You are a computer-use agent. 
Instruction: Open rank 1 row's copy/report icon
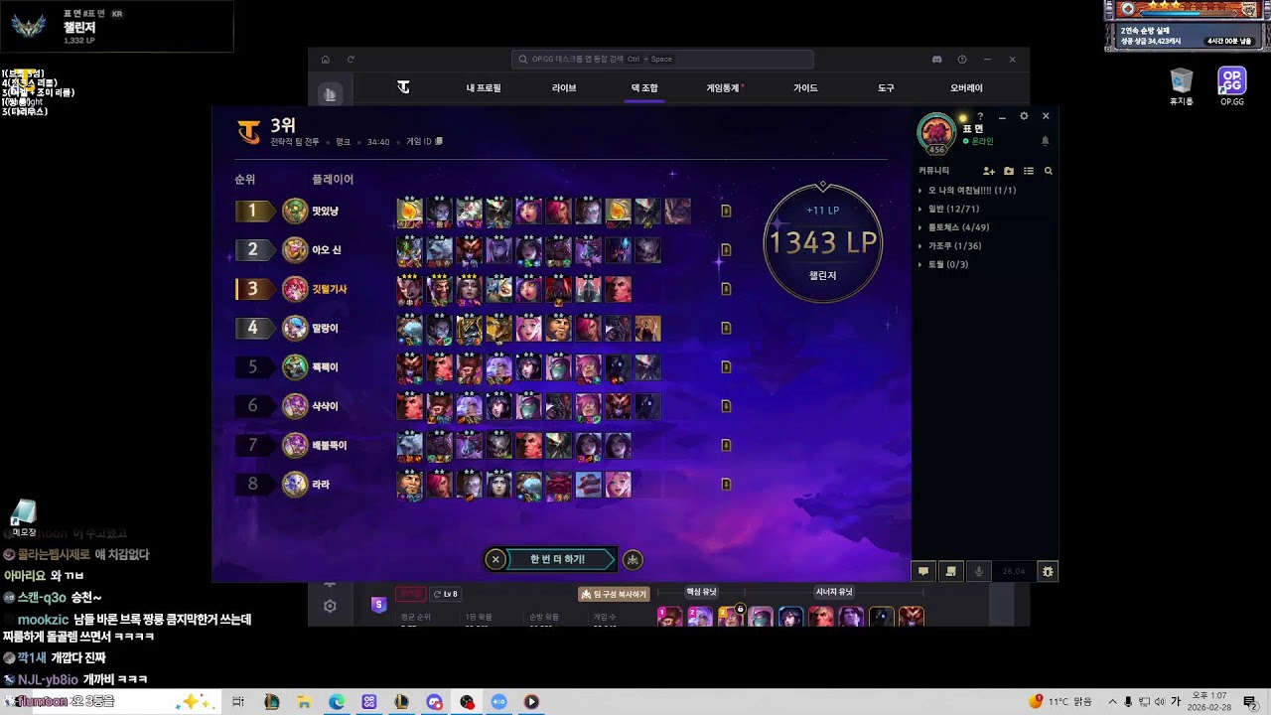pyautogui.click(x=726, y=211)
